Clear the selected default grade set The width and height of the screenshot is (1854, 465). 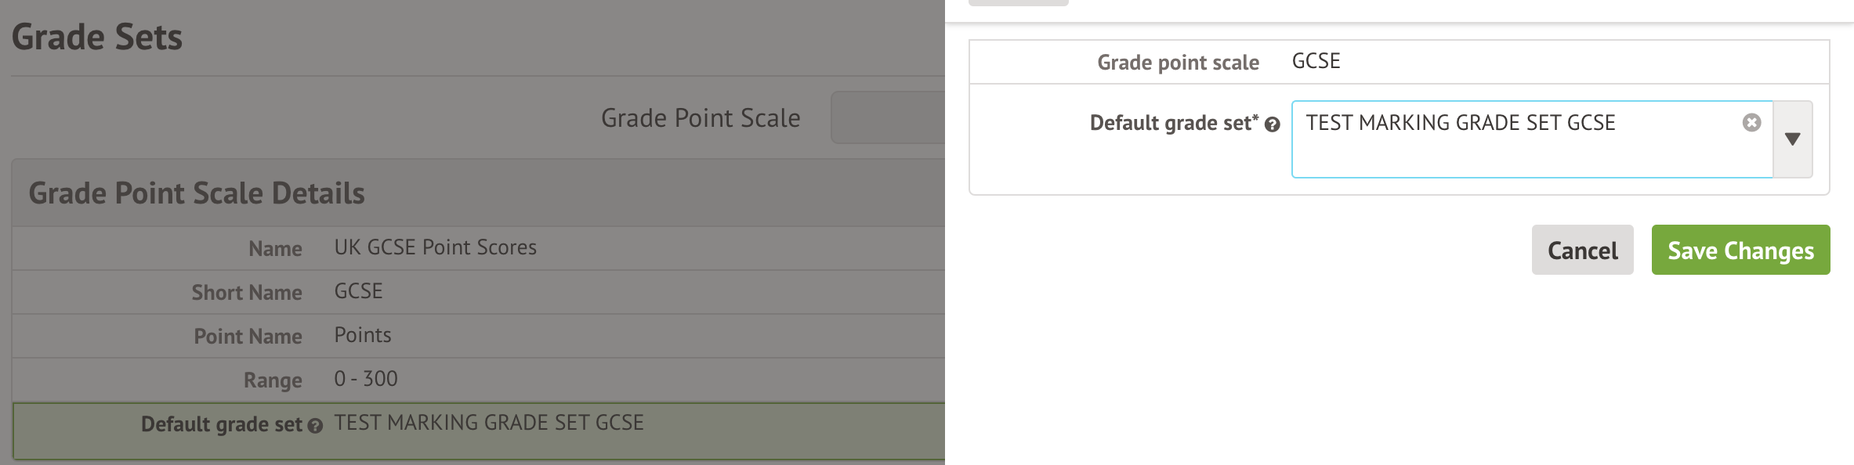click(1751, 122)
